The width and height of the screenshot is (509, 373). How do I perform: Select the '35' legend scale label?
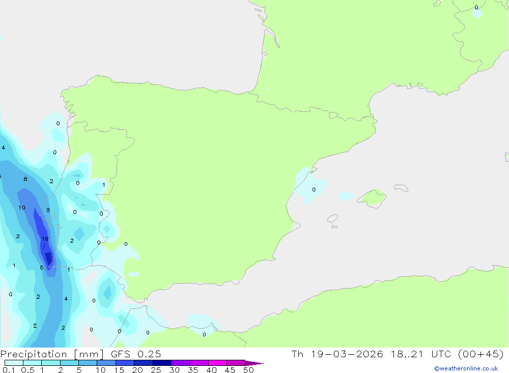coord(193,370)
